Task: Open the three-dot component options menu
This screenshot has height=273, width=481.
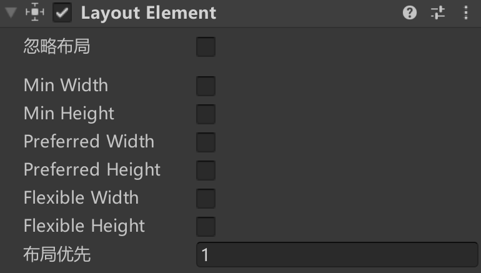Action: coord(466,13)
